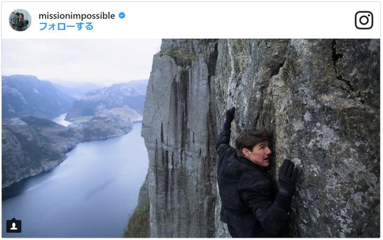Click the climber's raised gloved hand

pyautogui.click(x=230, y=115)
